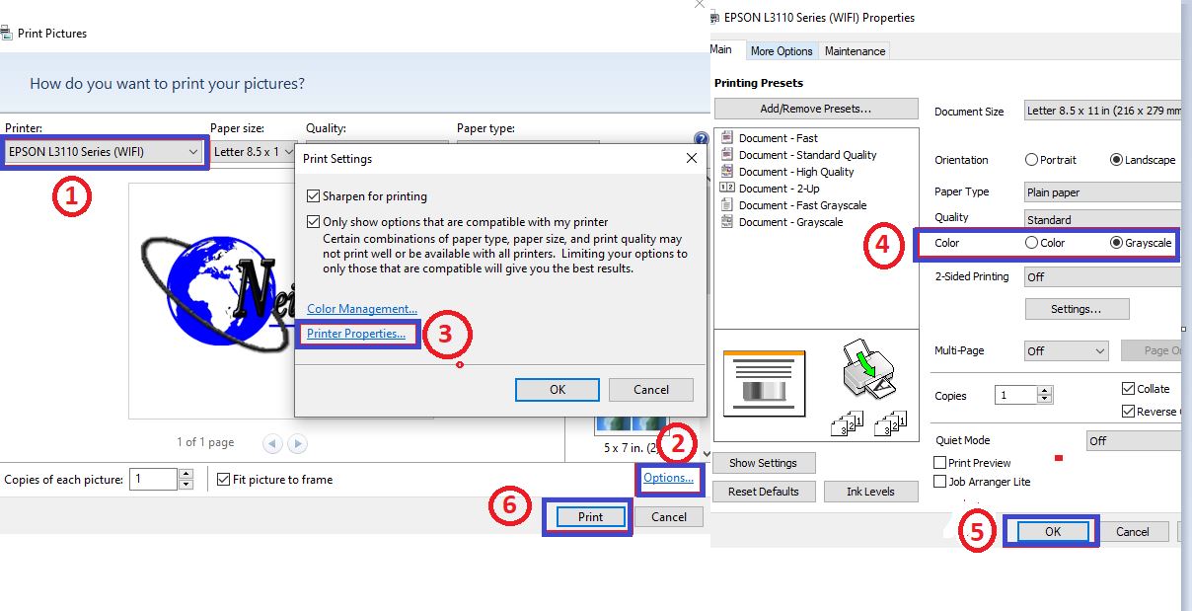Click Add/Remove Presets button
This screenshot has height=611, width=1192.
point(816,109)
